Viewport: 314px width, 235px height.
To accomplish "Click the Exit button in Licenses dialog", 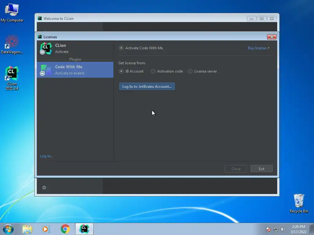I will pyautogui.click(x=261, y=169).
